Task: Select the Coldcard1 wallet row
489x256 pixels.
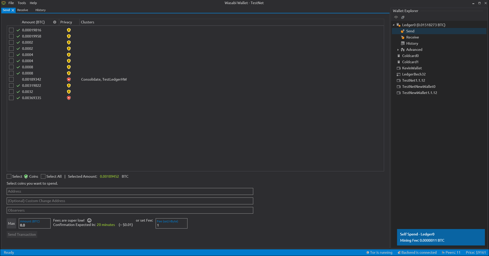Action: tap(439, 62)
